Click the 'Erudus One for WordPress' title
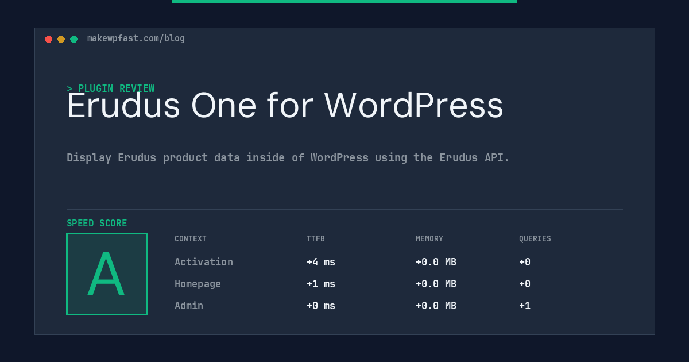 pyautogui.click(x=285, y=106)
